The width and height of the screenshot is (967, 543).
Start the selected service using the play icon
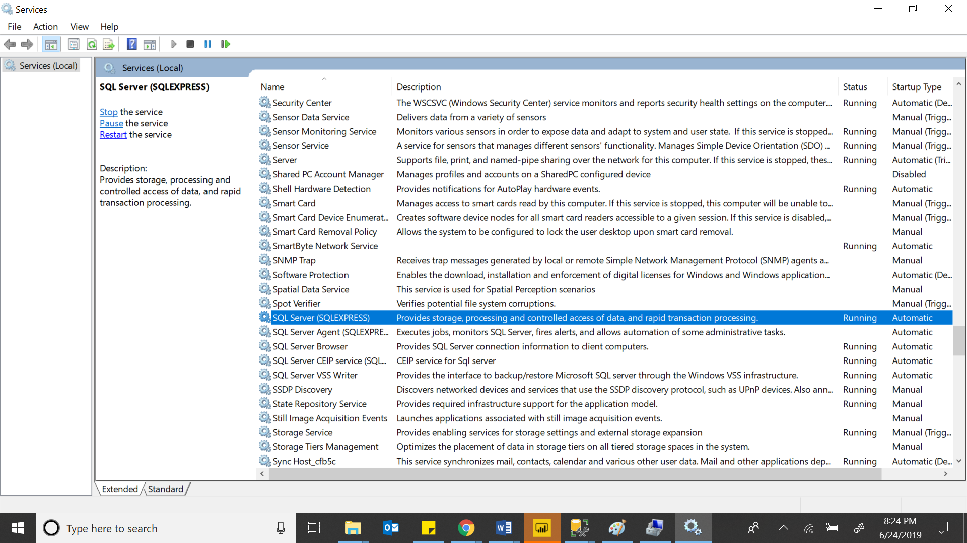(174, 44)
